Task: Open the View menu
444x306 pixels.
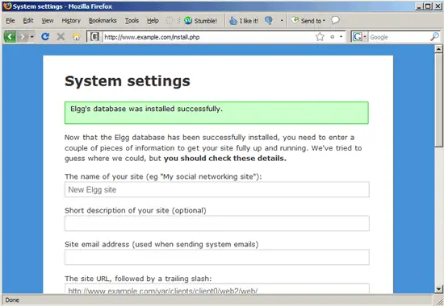Action: coord(48,21)
